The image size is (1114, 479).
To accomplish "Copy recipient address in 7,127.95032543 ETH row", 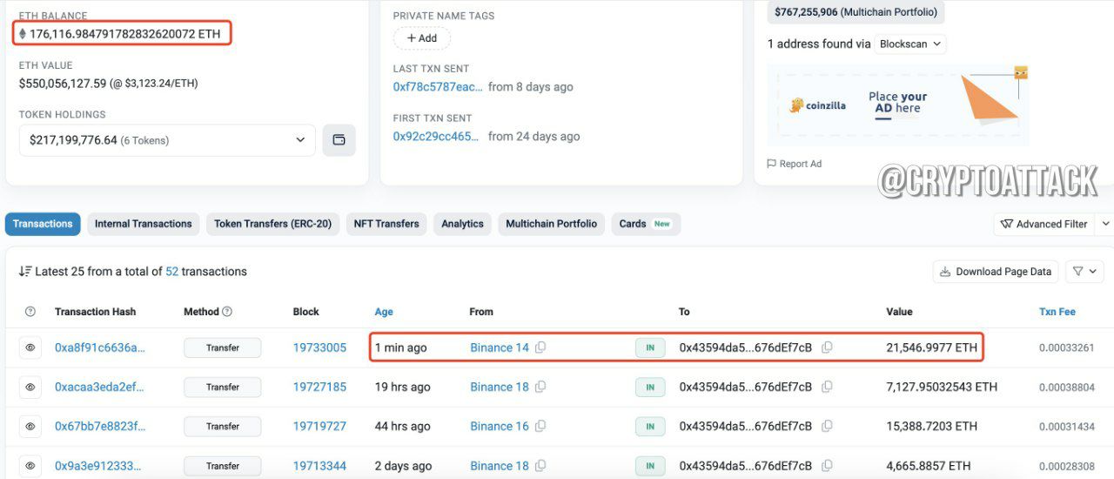I will click(827, 387).
